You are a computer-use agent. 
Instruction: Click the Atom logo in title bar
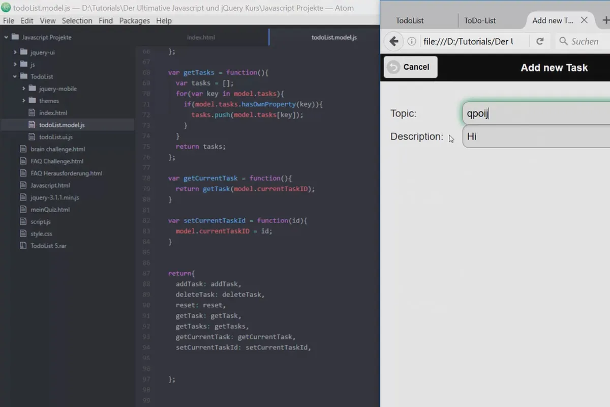click(x=6, y=8)
